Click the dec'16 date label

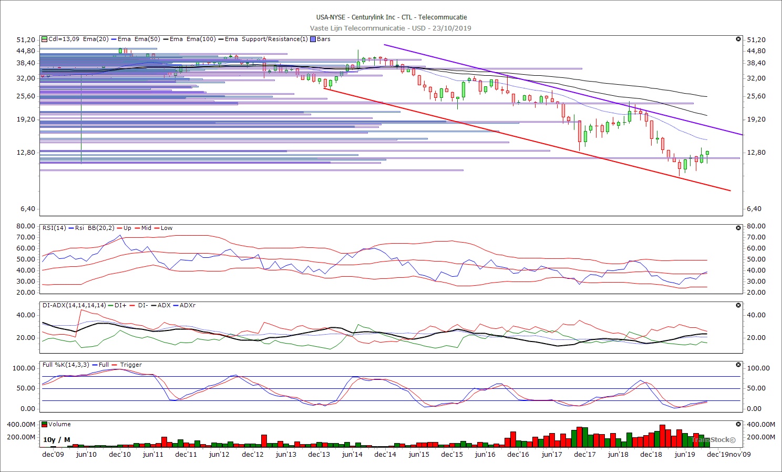pyautogui.click(x=518, y=455)
